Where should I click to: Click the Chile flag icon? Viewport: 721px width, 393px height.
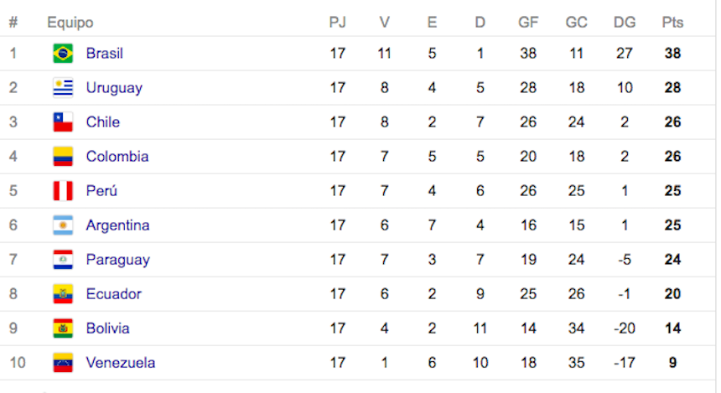pos(63,122)
